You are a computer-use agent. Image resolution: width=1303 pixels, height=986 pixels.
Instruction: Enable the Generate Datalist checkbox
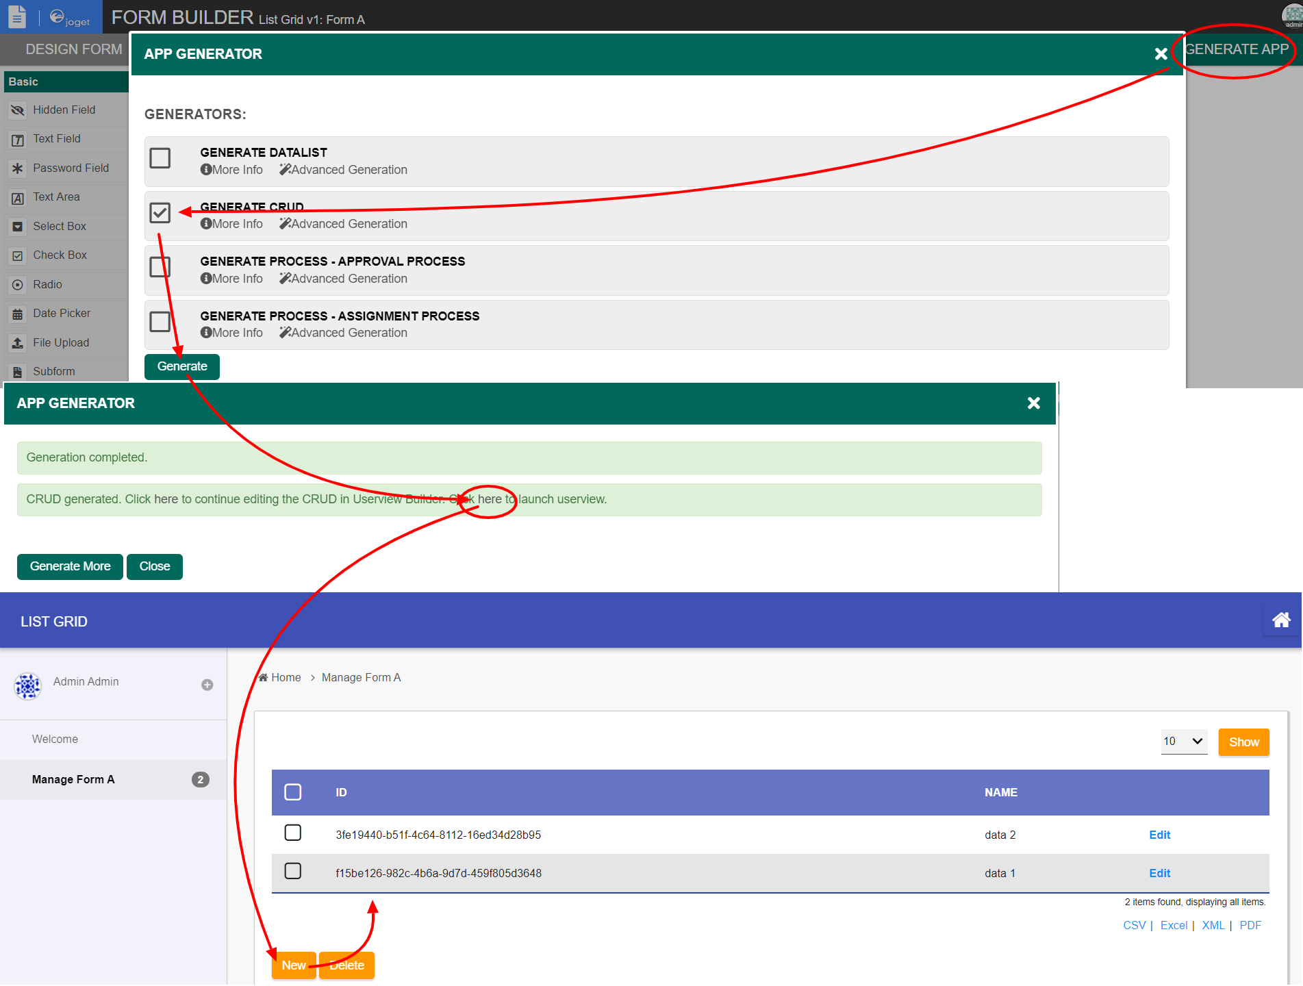[160, 158]
